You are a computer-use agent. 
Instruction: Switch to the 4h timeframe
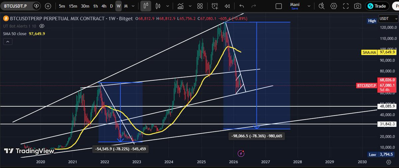104,6
